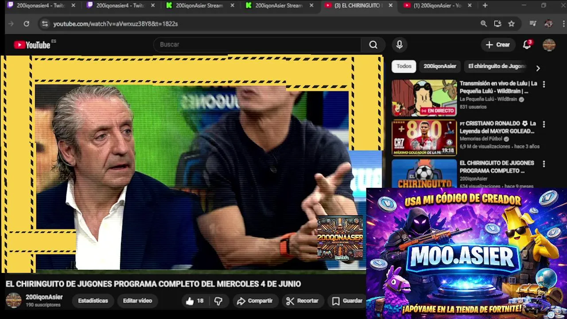Open the YouTube account avatar menu
567x319 pixels.
tap(549, 45)
